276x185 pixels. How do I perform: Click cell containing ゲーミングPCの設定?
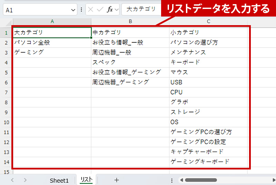coord(208,142)
